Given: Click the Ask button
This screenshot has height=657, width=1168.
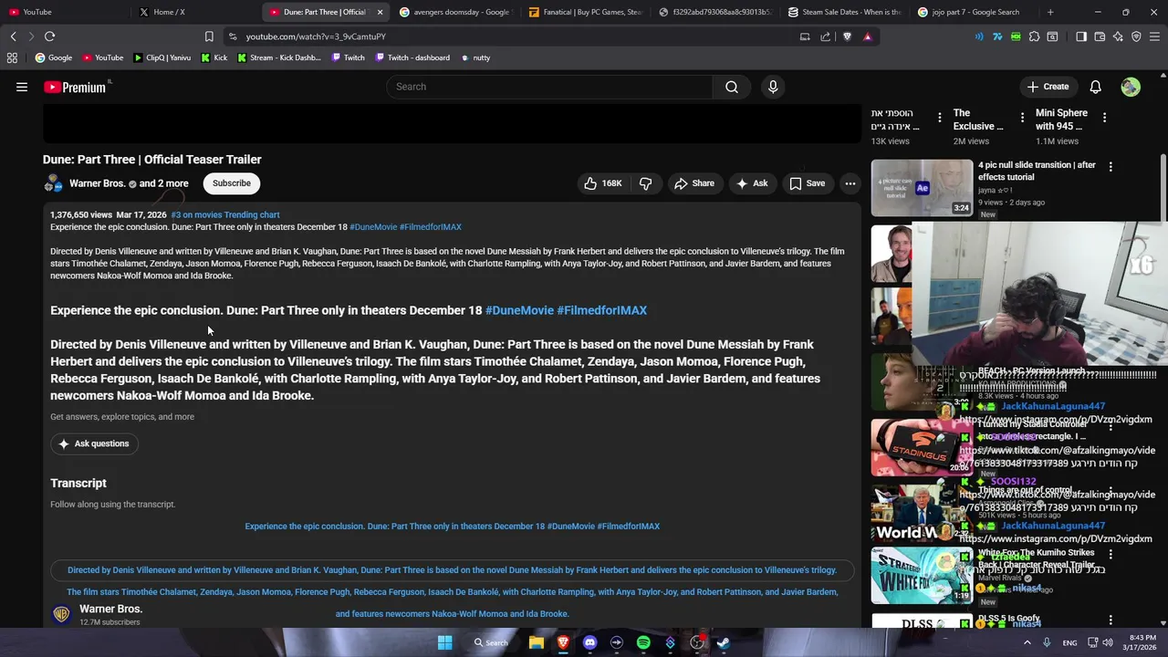Looking at the screenshot, I should [752, 183].
